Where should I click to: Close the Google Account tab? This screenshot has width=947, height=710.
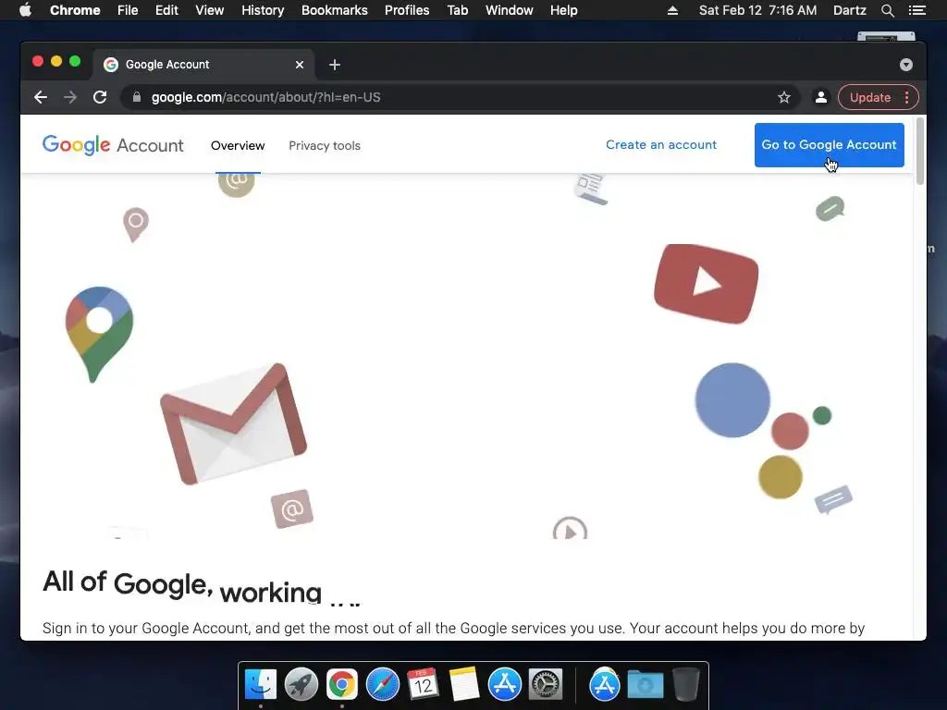[x=300, y=65]
